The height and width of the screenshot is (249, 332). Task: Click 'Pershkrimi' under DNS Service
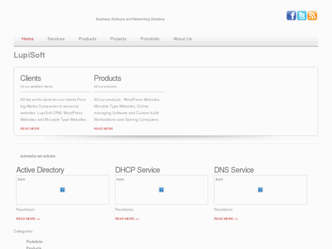[x=223, y=210]
